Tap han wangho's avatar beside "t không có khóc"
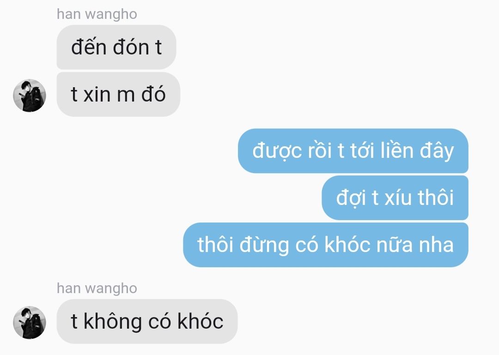 (x=30, y=322)
